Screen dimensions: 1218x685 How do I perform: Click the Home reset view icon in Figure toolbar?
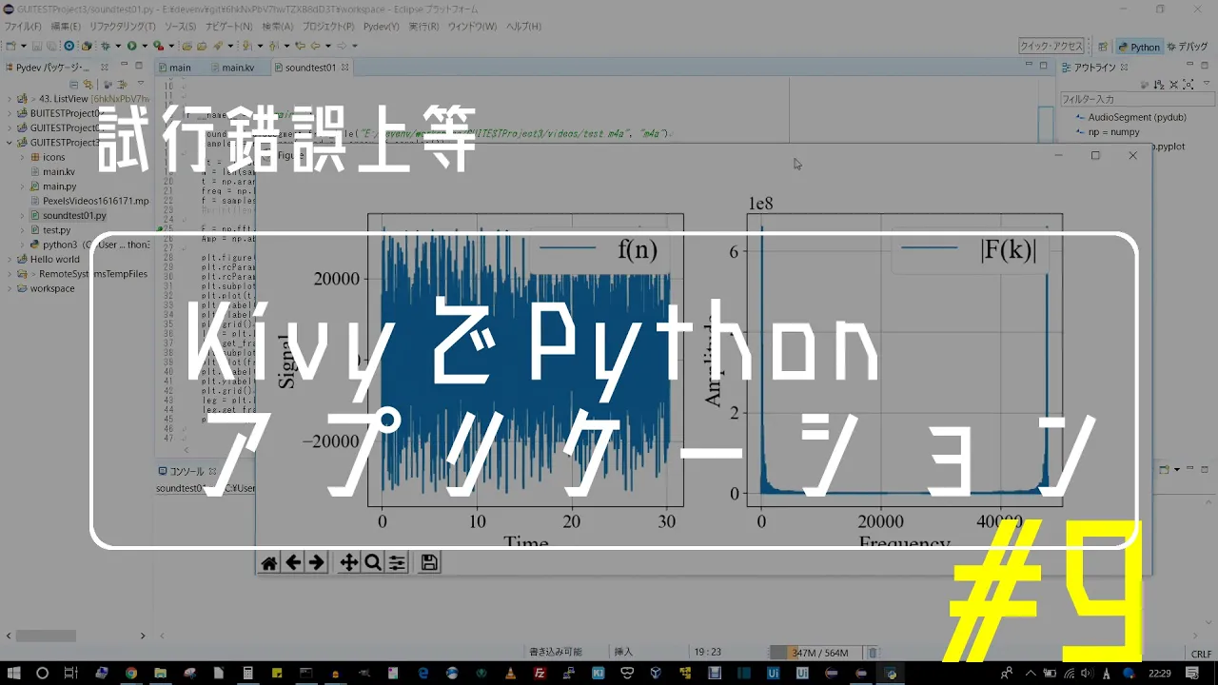[269, 563]
